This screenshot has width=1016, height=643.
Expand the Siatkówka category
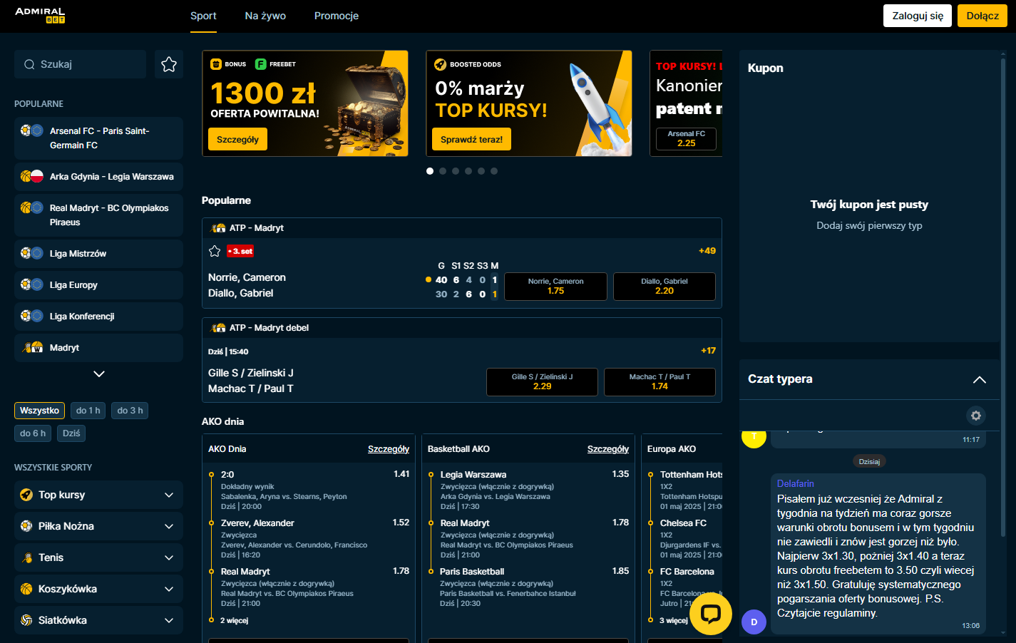pos(169,620)
